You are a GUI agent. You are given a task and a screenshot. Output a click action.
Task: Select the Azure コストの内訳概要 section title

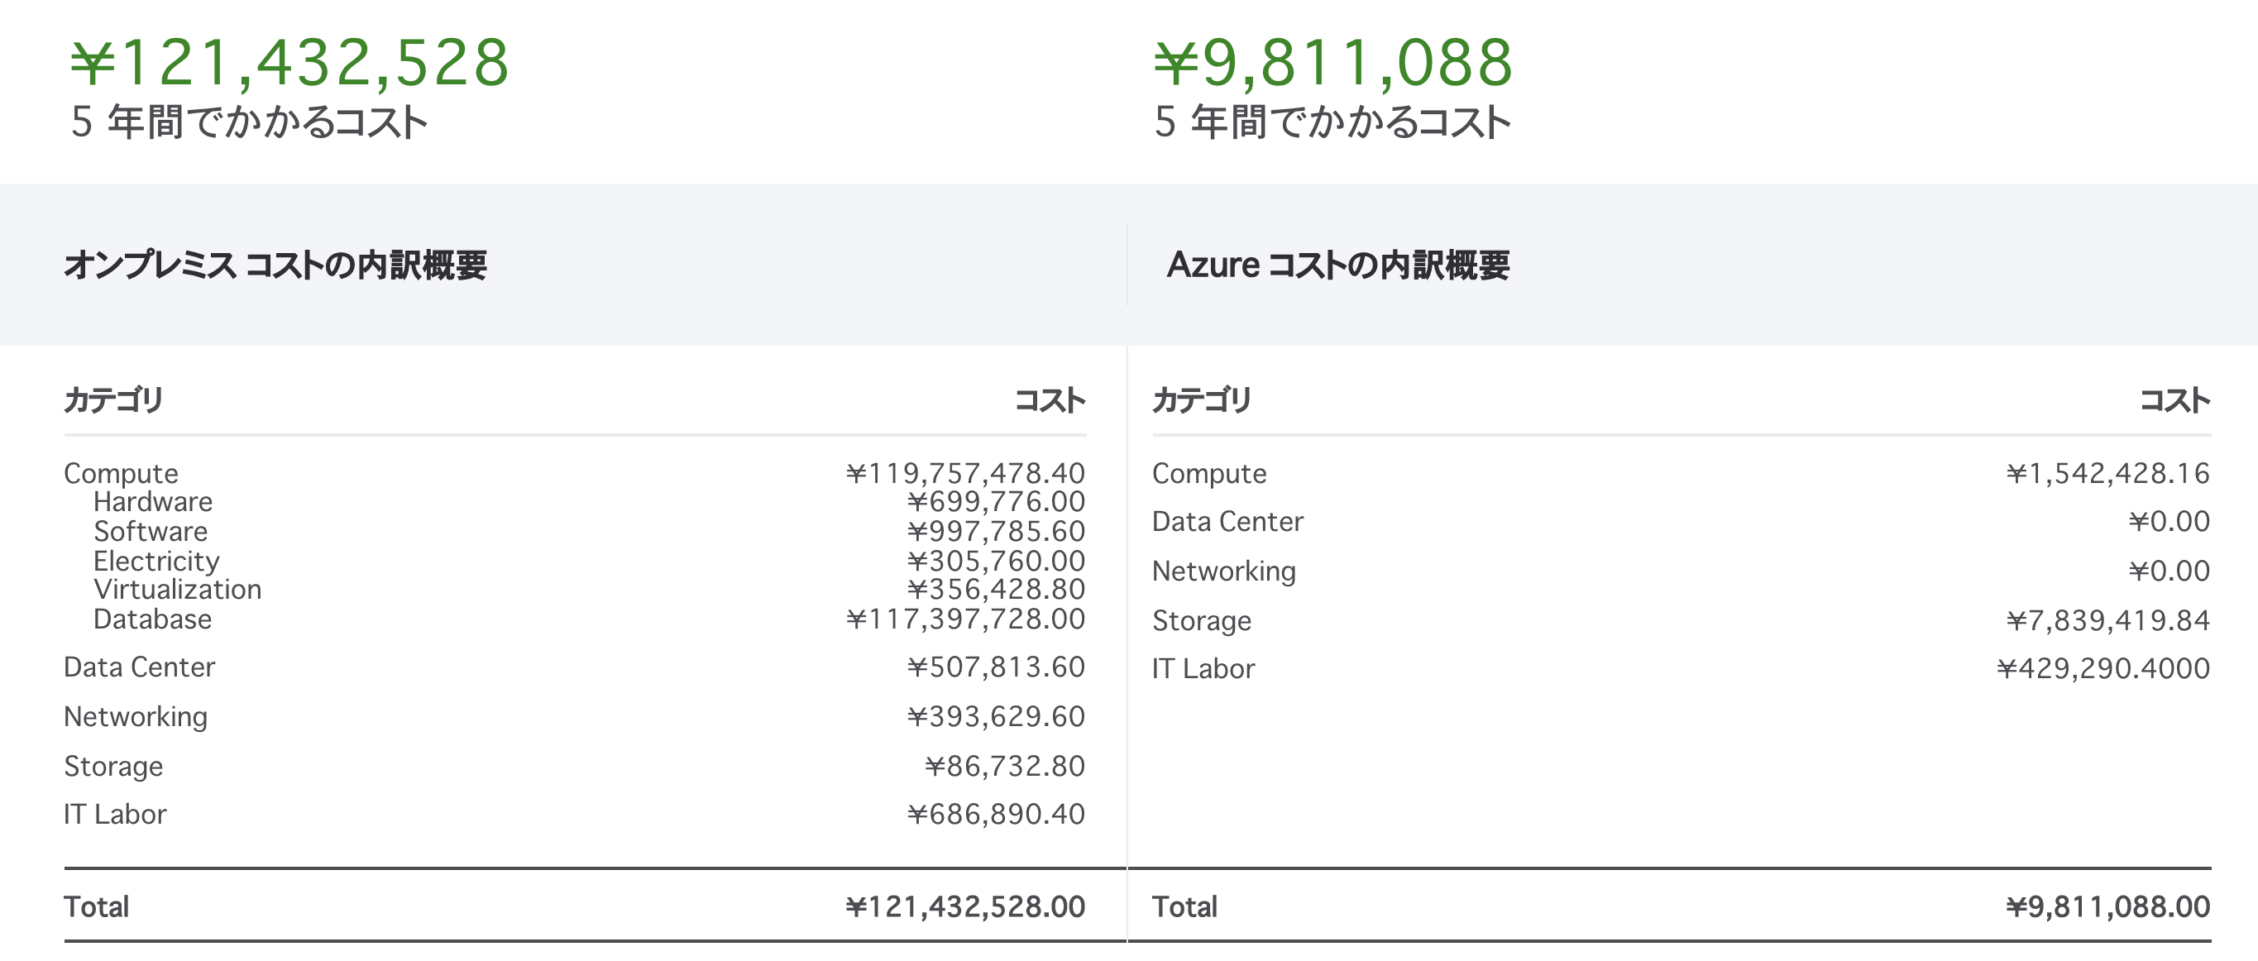click(1337, 265)
